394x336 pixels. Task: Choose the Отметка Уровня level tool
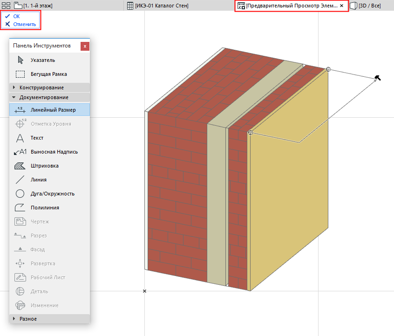point(49,124)
